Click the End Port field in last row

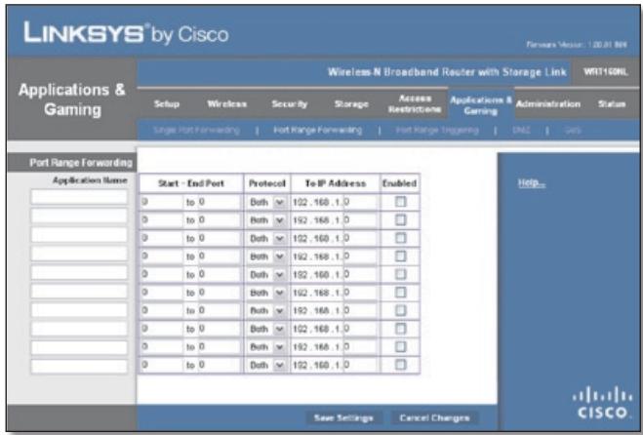coord(219,365)
